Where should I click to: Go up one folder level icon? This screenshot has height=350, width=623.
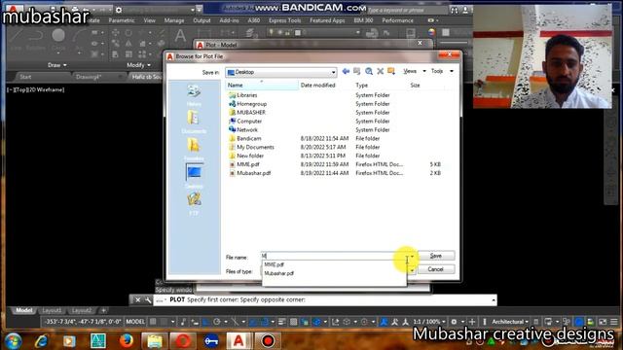(357, 71)
